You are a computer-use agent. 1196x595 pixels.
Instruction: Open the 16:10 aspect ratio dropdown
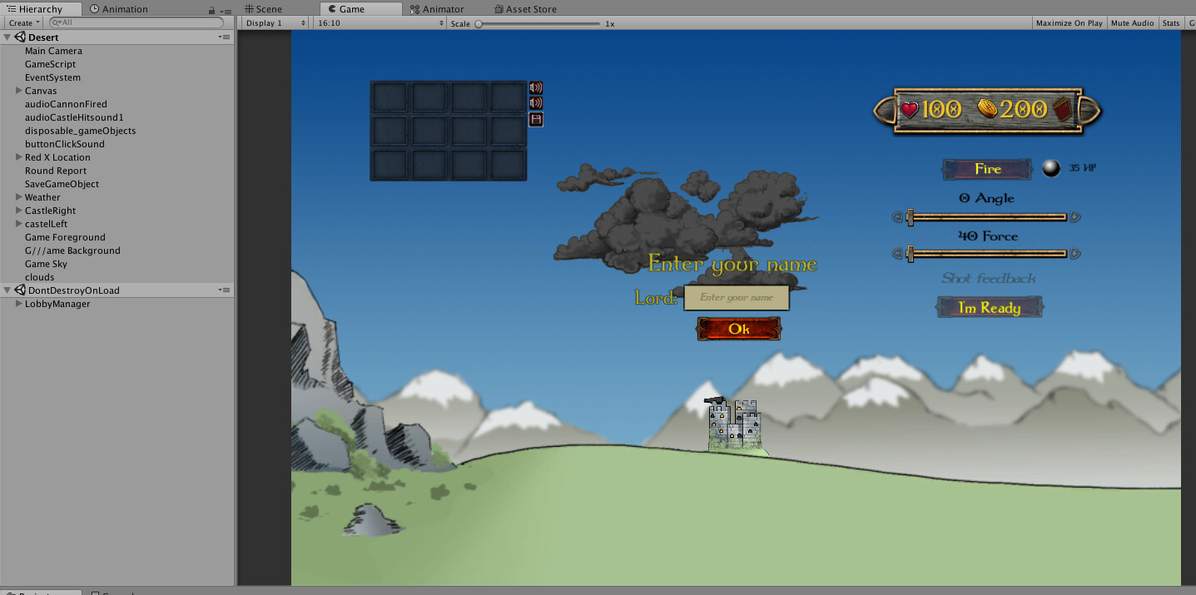click(x=379, y=22)
